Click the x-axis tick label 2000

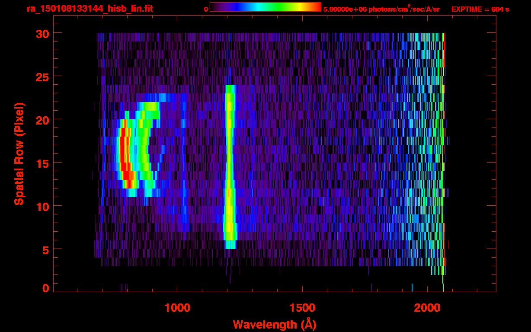pos(427,308)
